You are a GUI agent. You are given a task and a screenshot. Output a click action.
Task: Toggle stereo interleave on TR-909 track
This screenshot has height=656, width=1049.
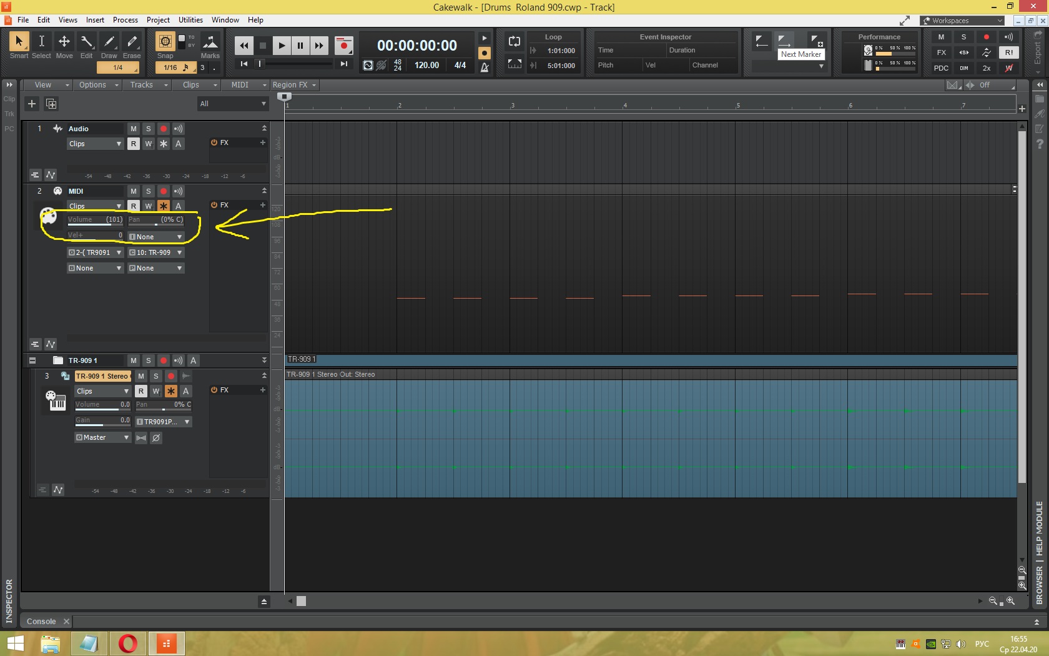pos(141,438)
